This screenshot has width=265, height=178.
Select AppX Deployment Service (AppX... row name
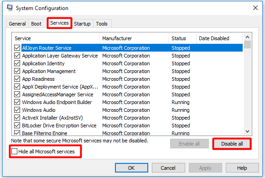click(x=60, y=87)
